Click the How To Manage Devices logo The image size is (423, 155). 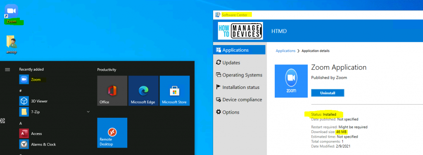click(240, 31)
